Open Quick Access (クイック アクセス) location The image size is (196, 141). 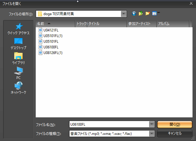pyautogui.click(x=19, y=29)
